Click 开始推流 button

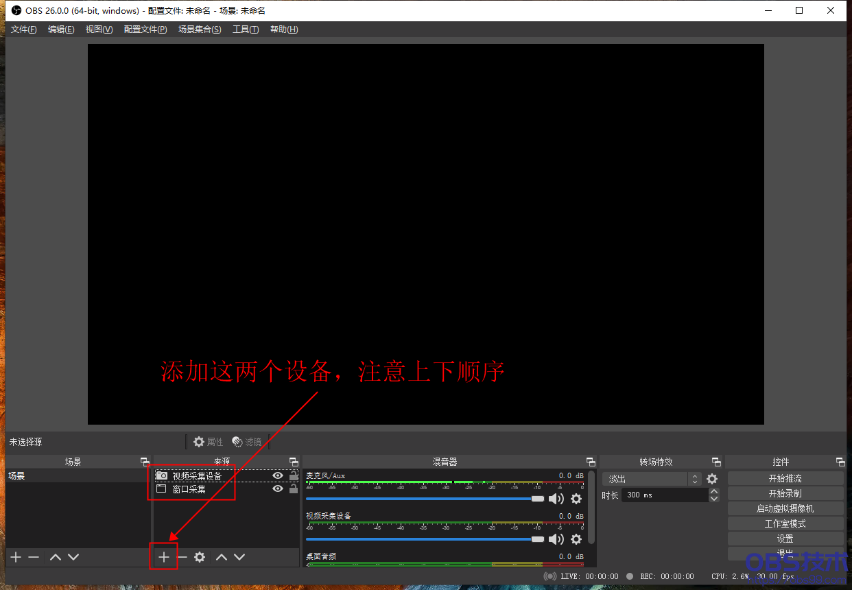click(x=785, y=478)
